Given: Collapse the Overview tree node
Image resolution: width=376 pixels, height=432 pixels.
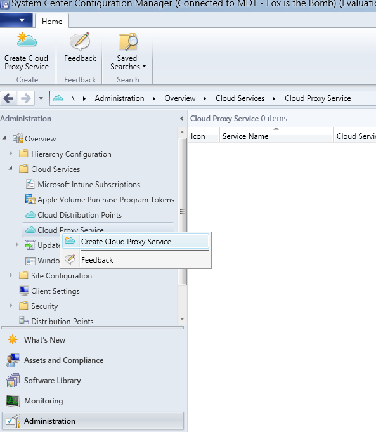Looking at the screenshot, I should (4, 138).
